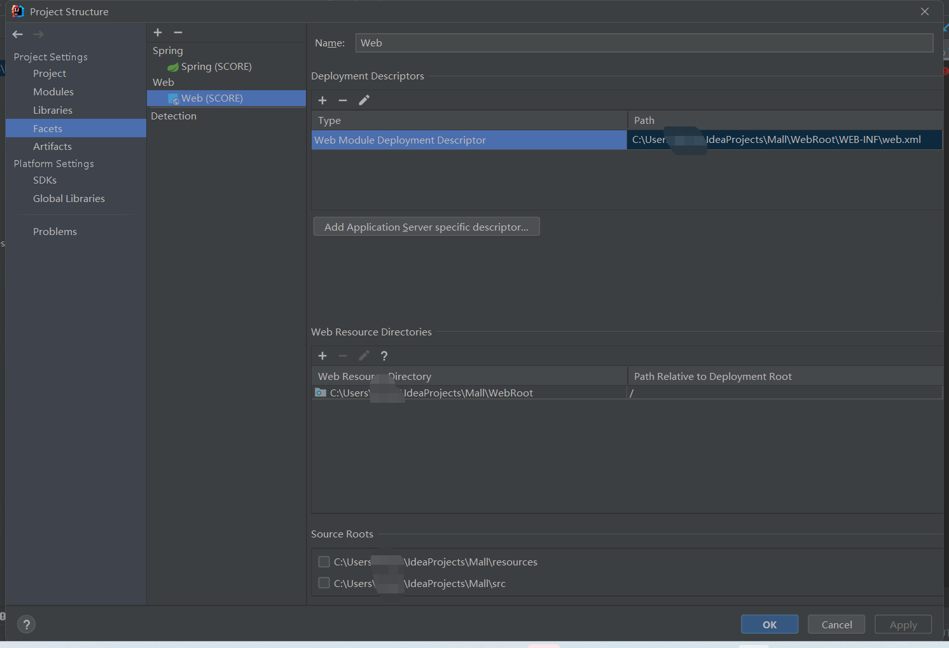The width and height of the screenshot is (949, 648).
Task: Go to Global Libraries settings
Action: pos(69,199)
